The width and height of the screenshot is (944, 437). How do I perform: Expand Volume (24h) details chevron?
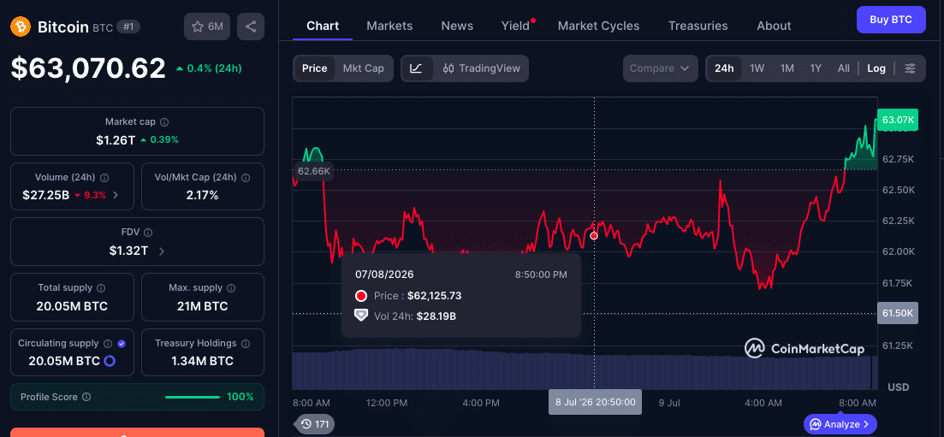[x=116, y=195]
